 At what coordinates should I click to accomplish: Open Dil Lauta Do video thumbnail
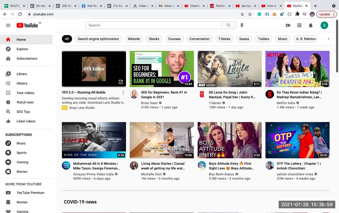(230, 69)
